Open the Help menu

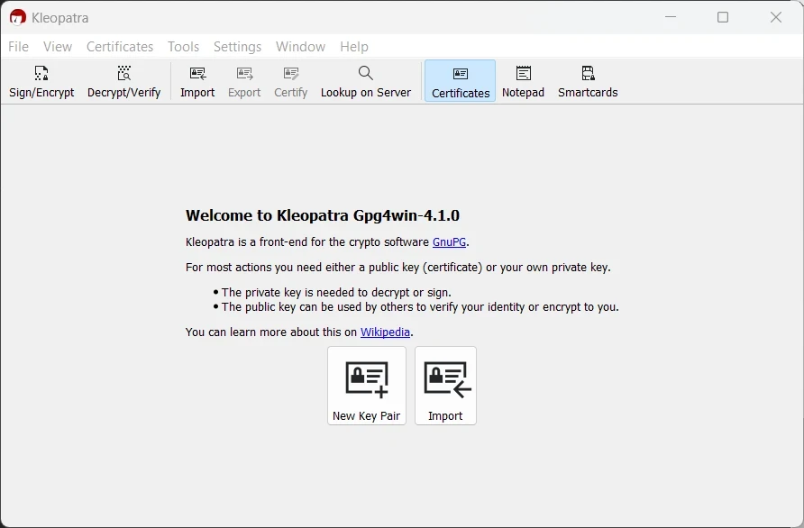[354, 47]
